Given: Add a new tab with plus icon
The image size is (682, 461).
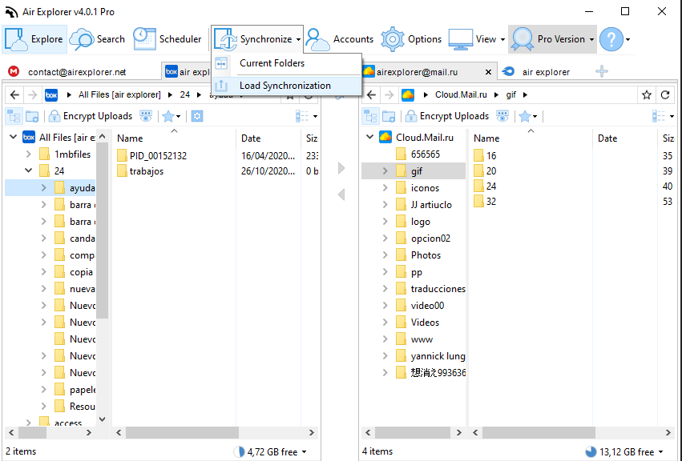Looking at the screenshot, I should pyautogui.click(x=602, y=71).
